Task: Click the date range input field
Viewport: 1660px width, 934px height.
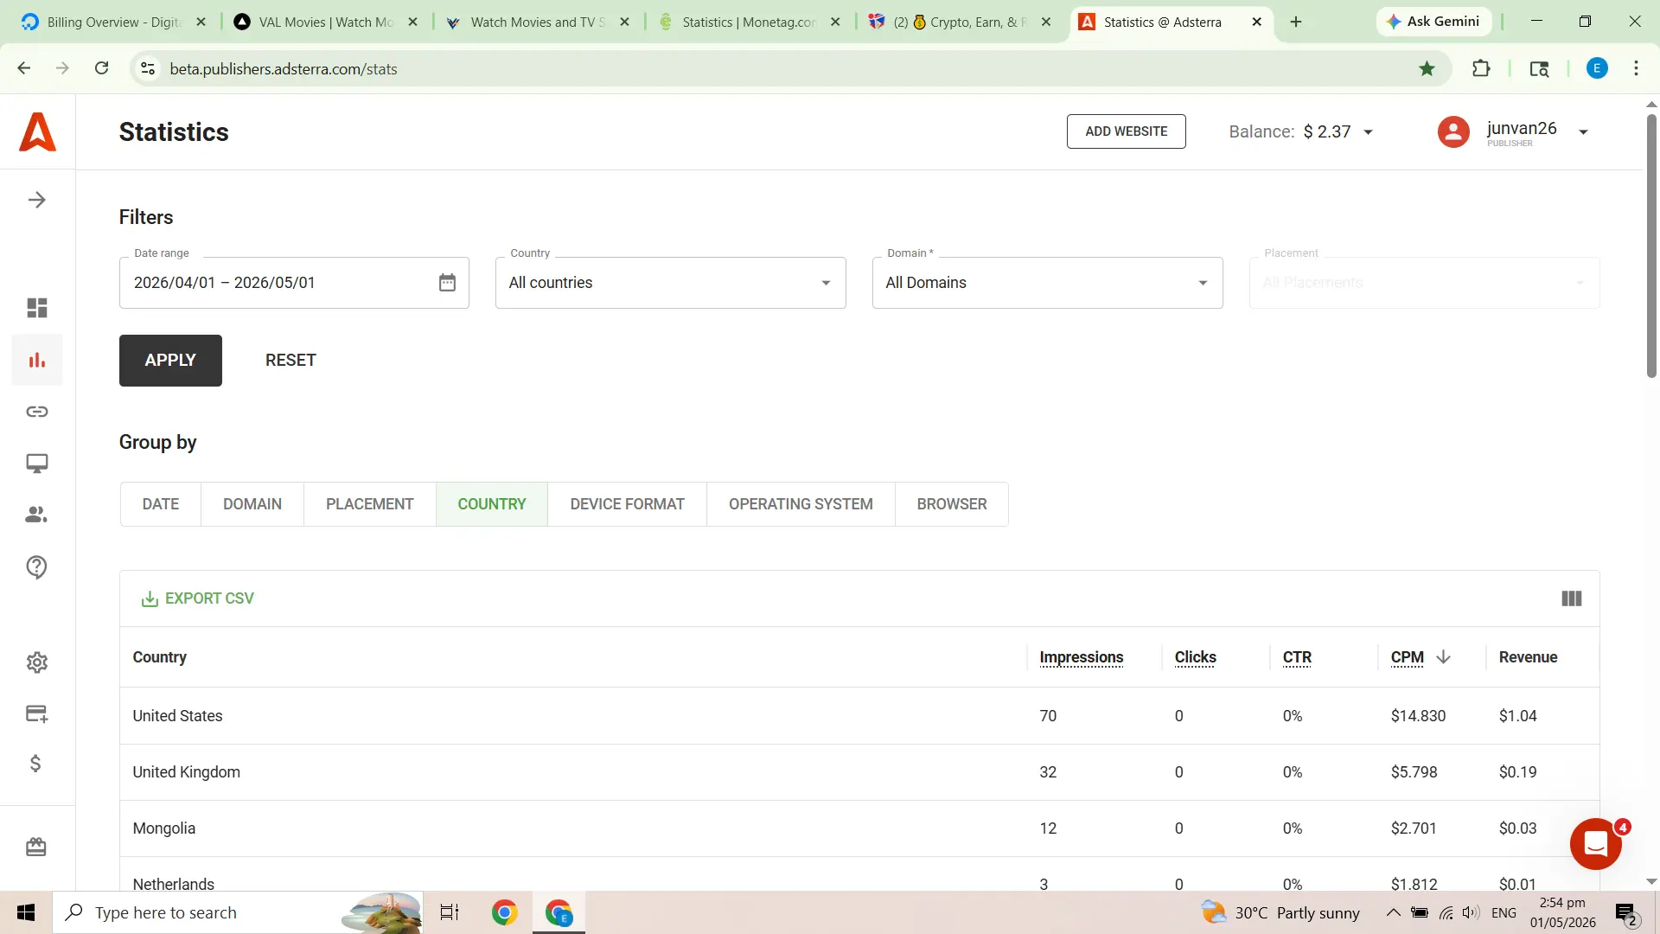Action: pyautogui.click(x=294, y=283)
